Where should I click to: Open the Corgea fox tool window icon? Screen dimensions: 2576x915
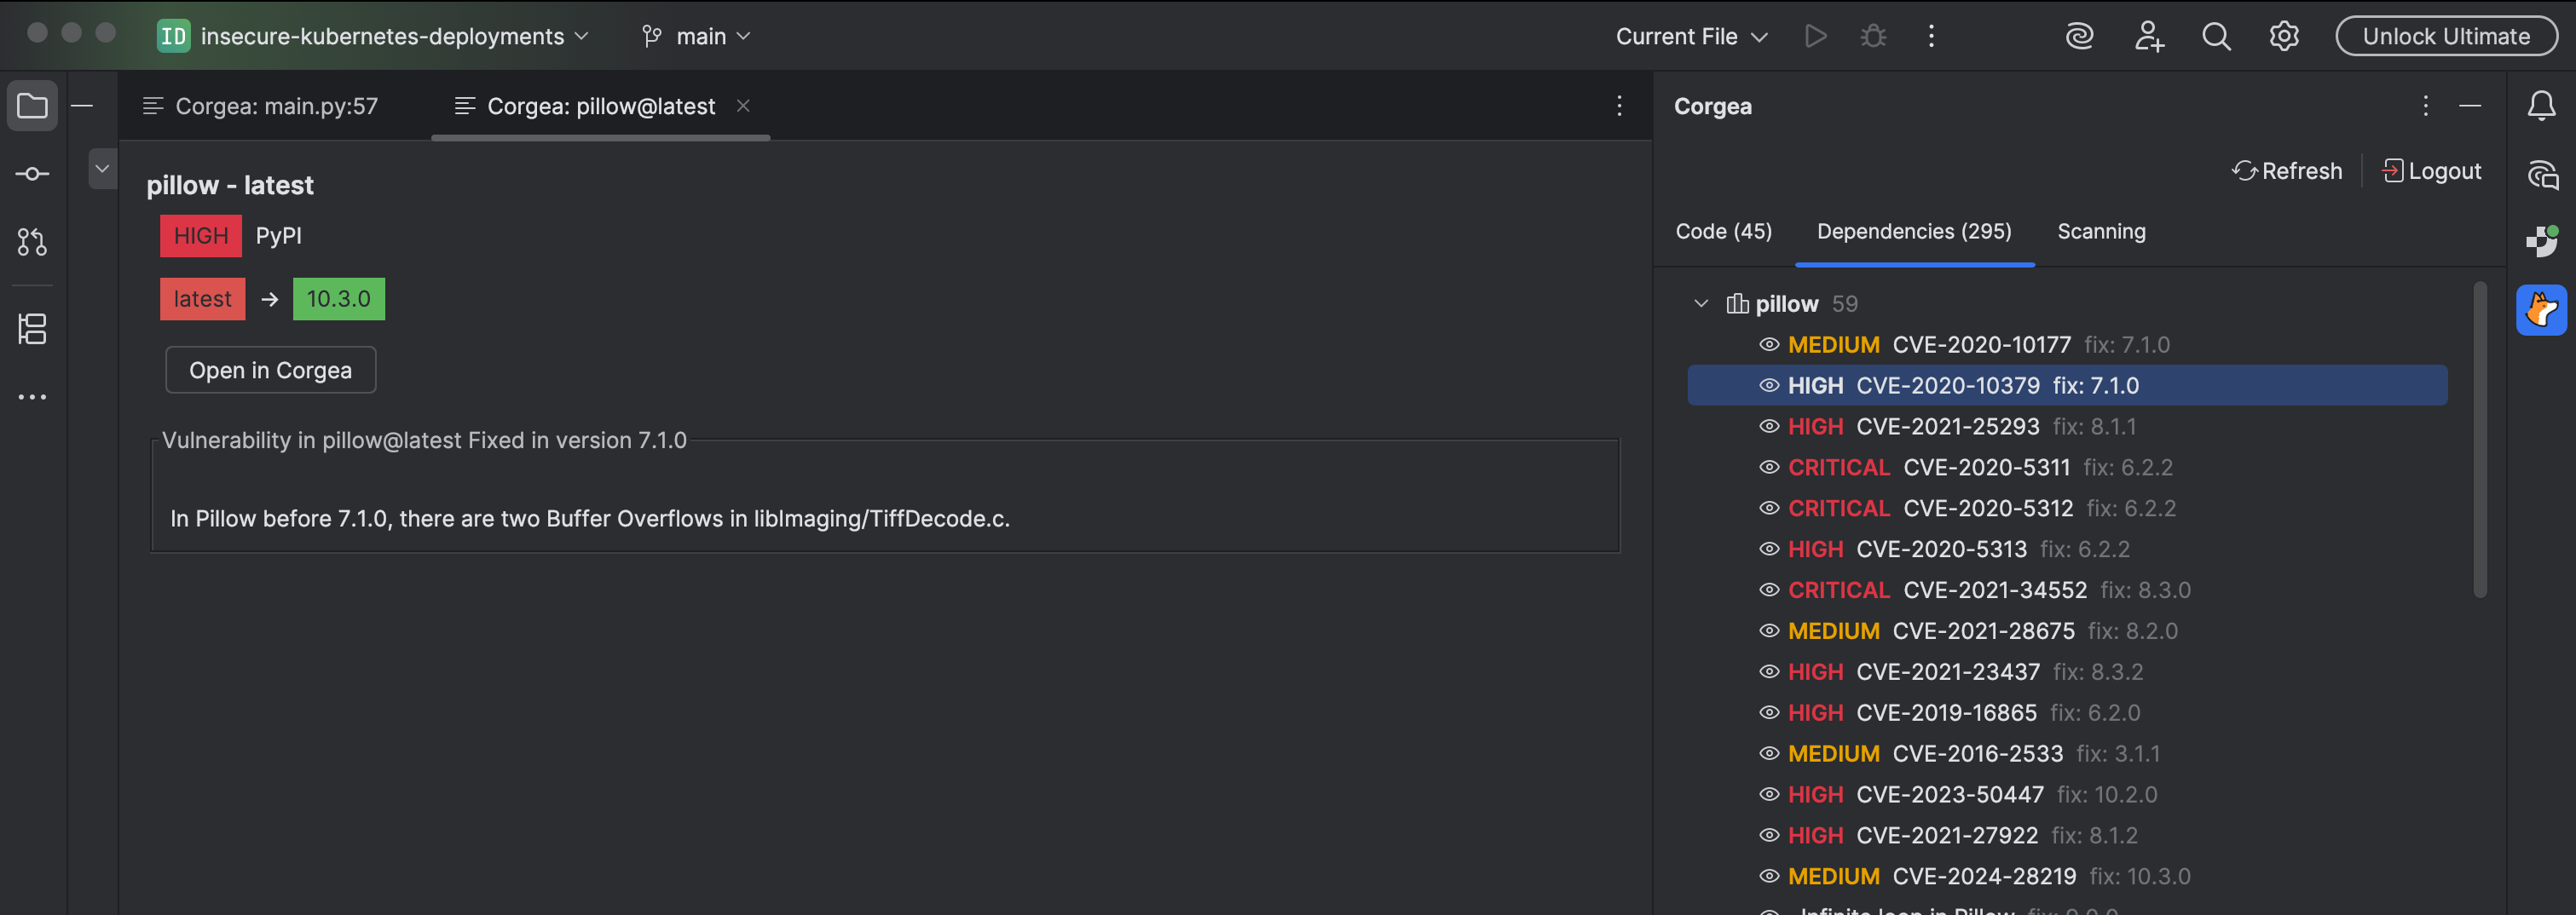[x=2541, y=310]
